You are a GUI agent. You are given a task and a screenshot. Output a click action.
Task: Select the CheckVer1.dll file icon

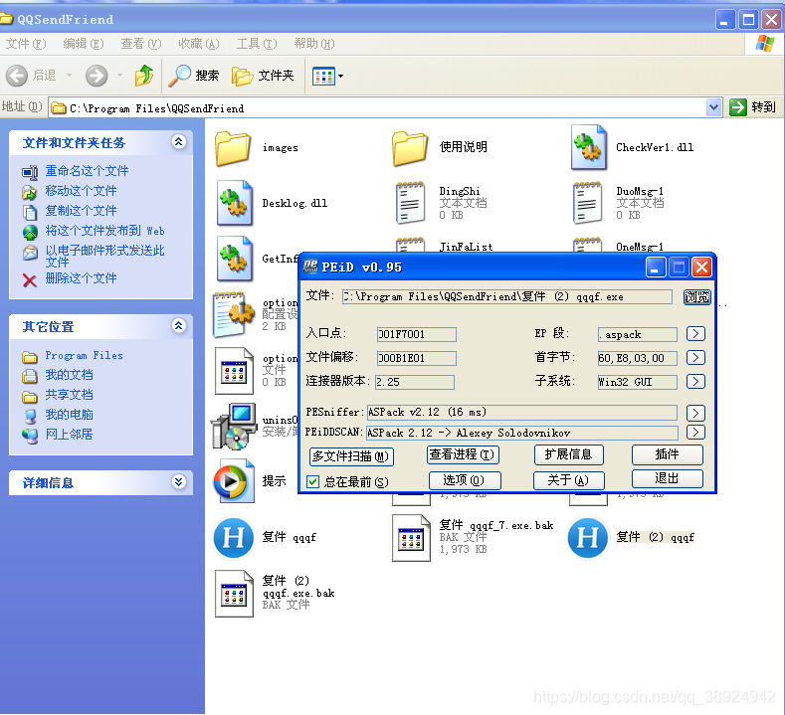(x=589, y=147)
